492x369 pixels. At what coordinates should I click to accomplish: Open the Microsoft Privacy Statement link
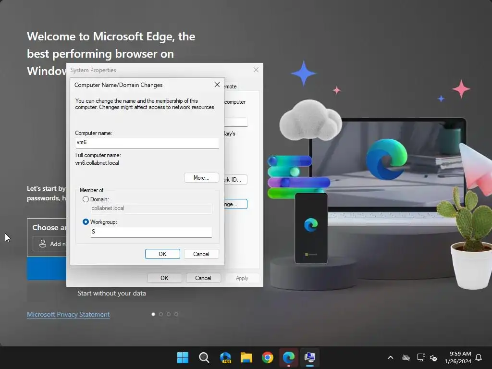[x=68, y=314]
